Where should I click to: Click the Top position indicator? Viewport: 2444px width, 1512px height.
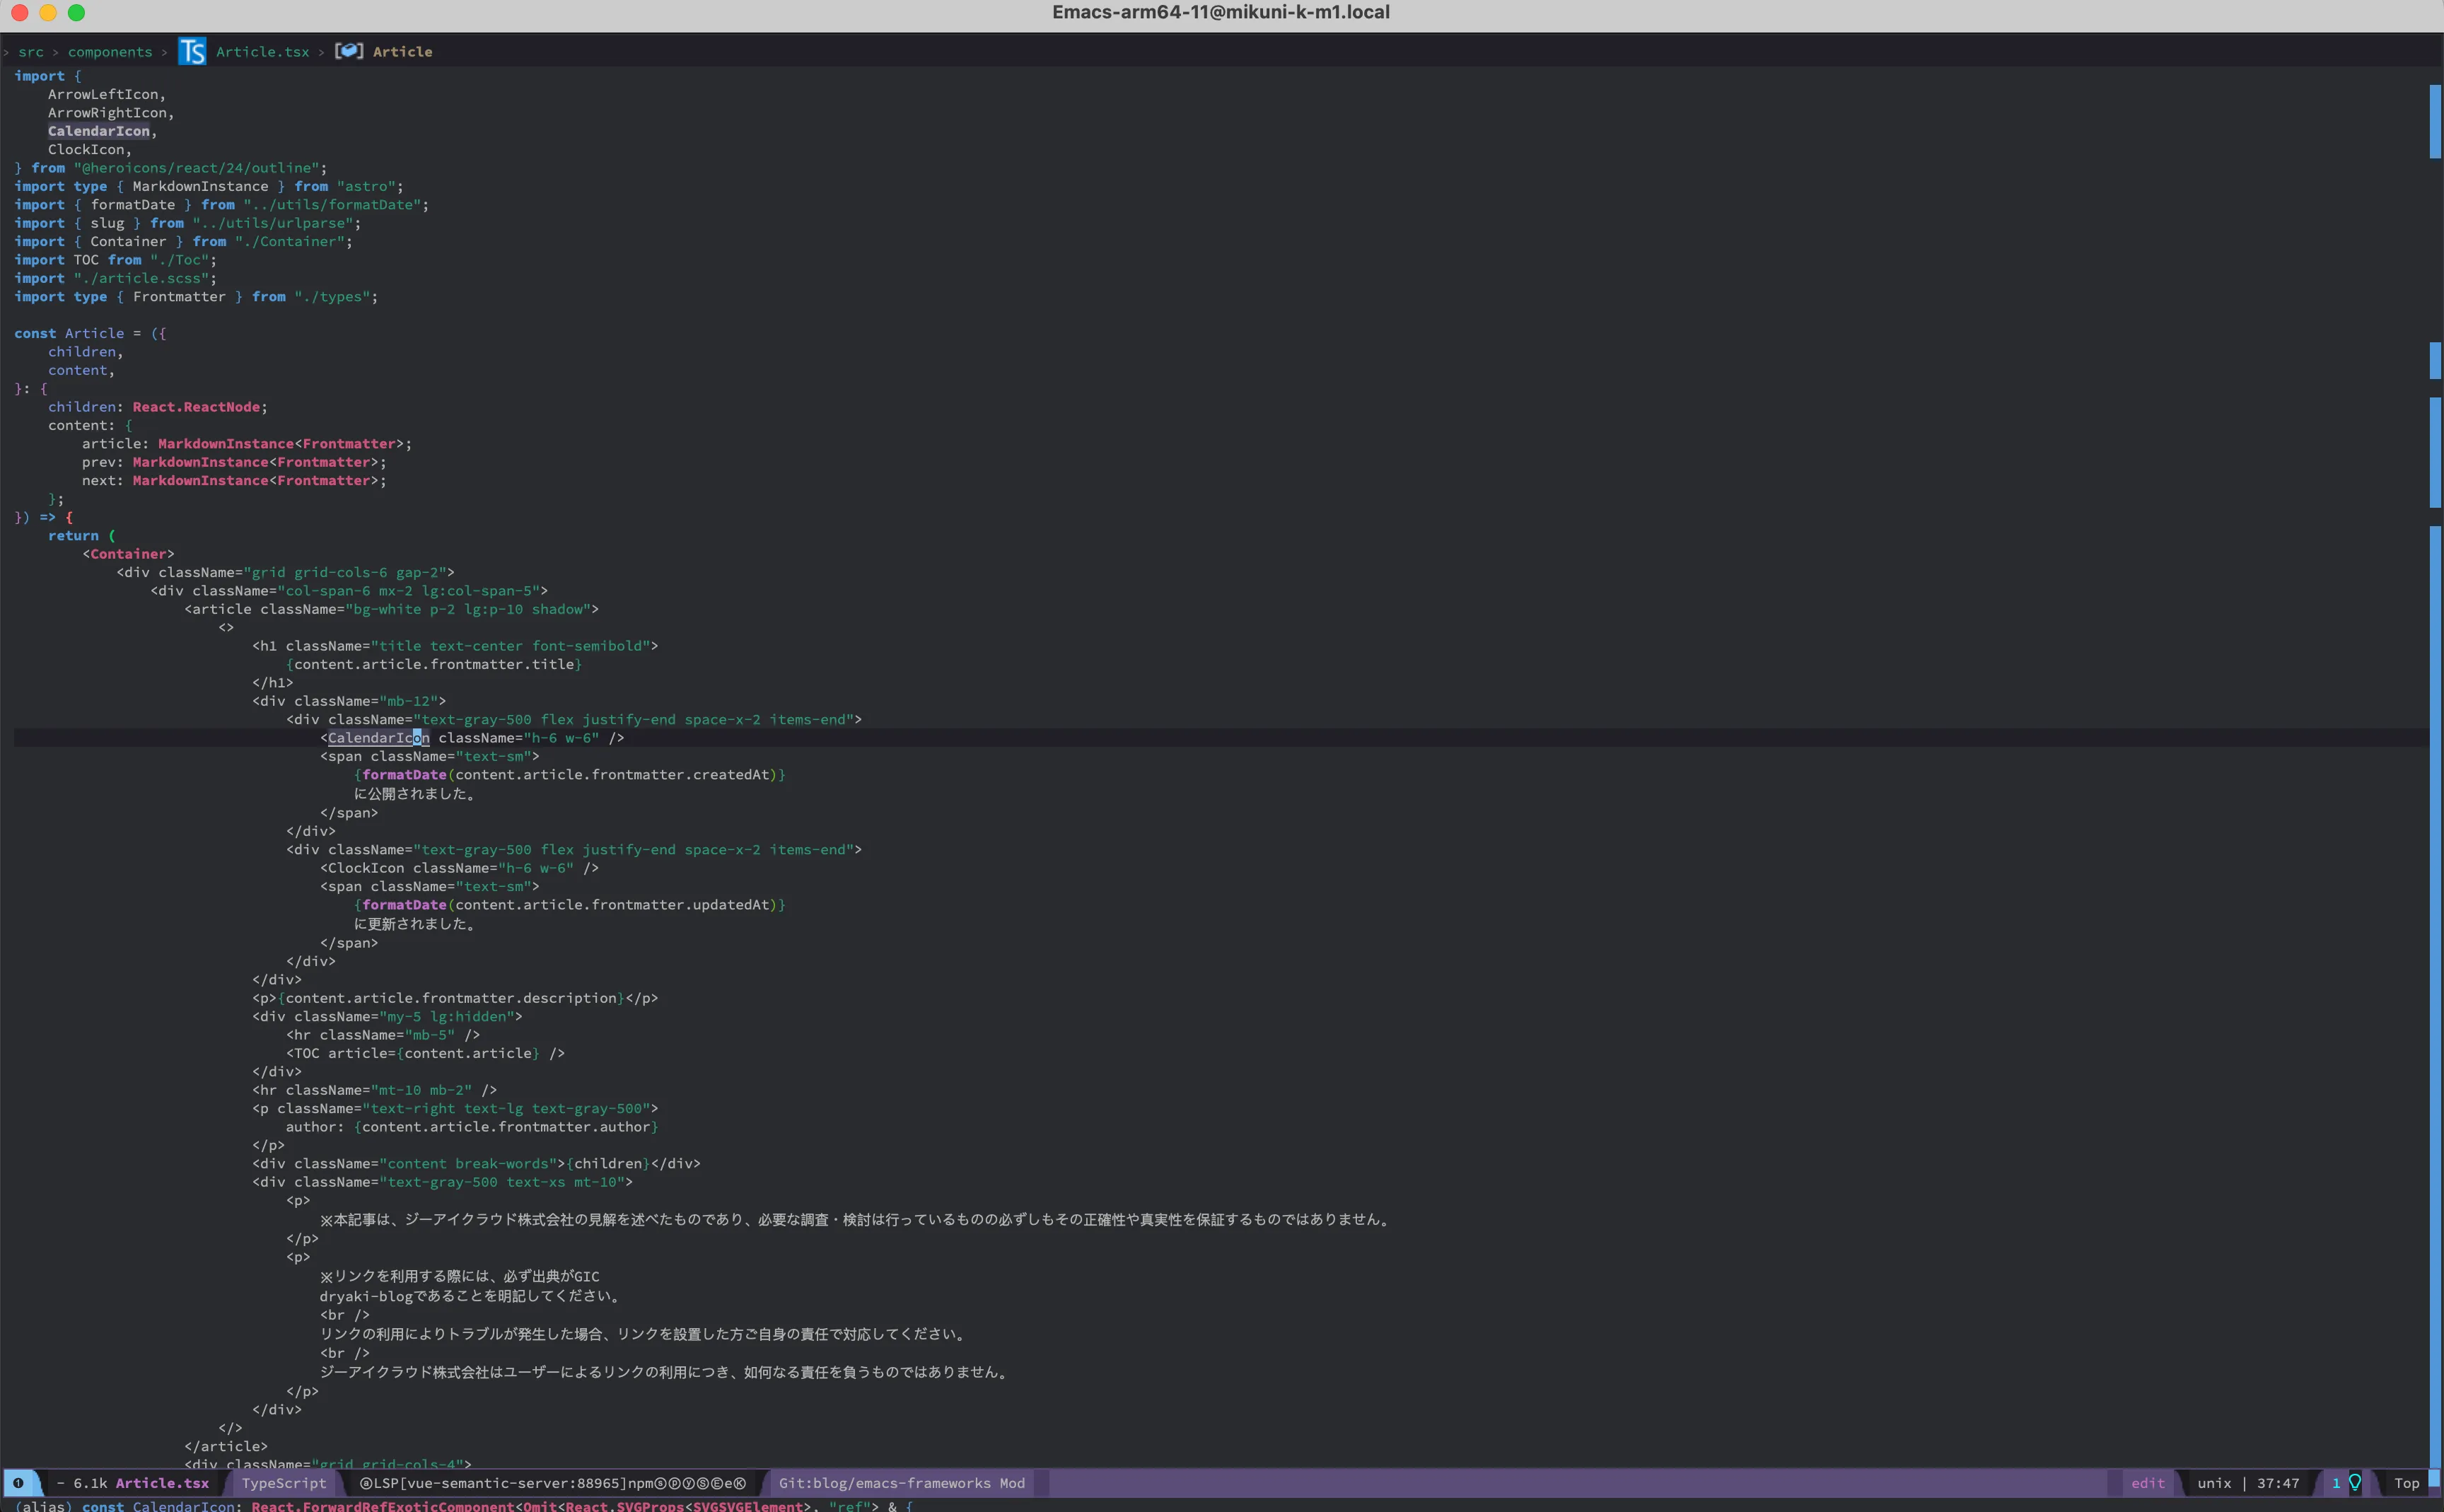(x=2408, y=1484)
